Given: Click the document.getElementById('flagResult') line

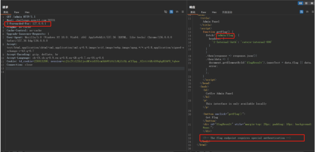Looking at the screenshot, I should pyautogui.click(x=260, y=63).
